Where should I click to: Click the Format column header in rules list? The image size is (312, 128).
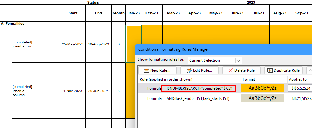[x=264, y=80]
